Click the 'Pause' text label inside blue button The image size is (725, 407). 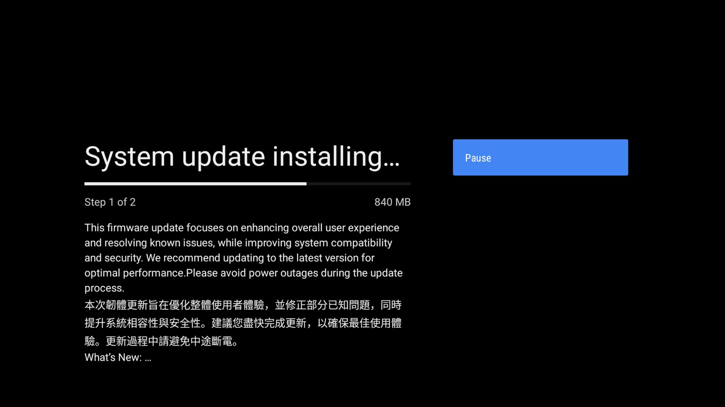(x=478, y=158)
